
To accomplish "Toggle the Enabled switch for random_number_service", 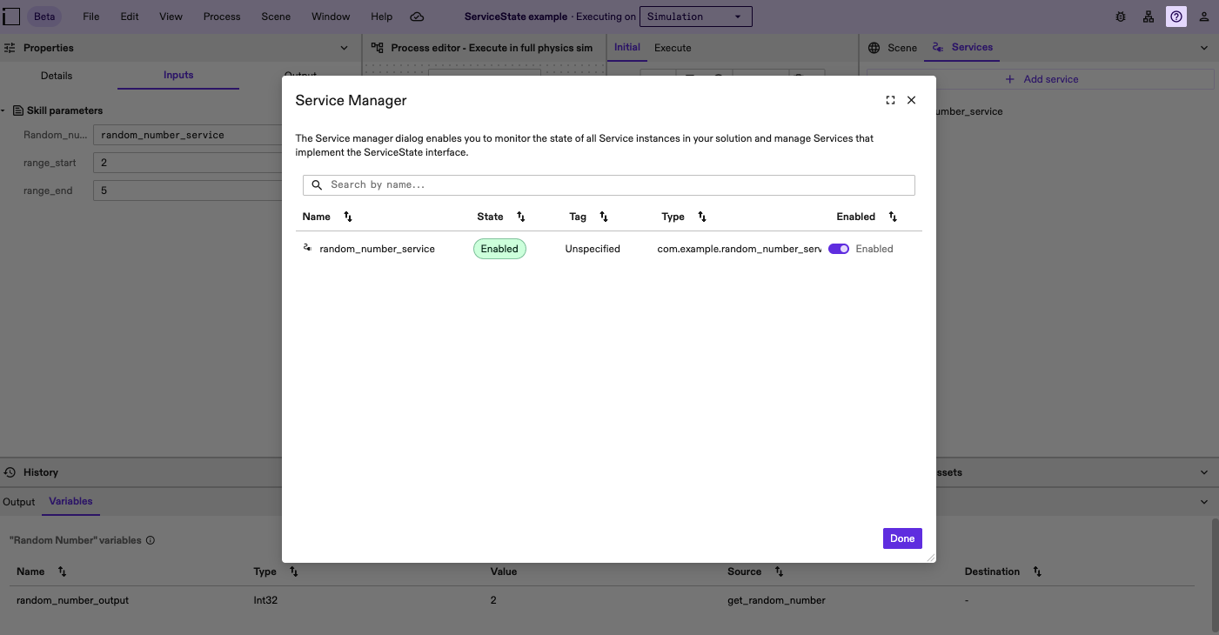I will pyautogui.click(x=838, y=249).
